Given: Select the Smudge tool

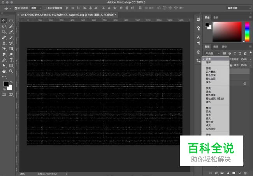Looking at the screenshot, I should click(4, 55).
